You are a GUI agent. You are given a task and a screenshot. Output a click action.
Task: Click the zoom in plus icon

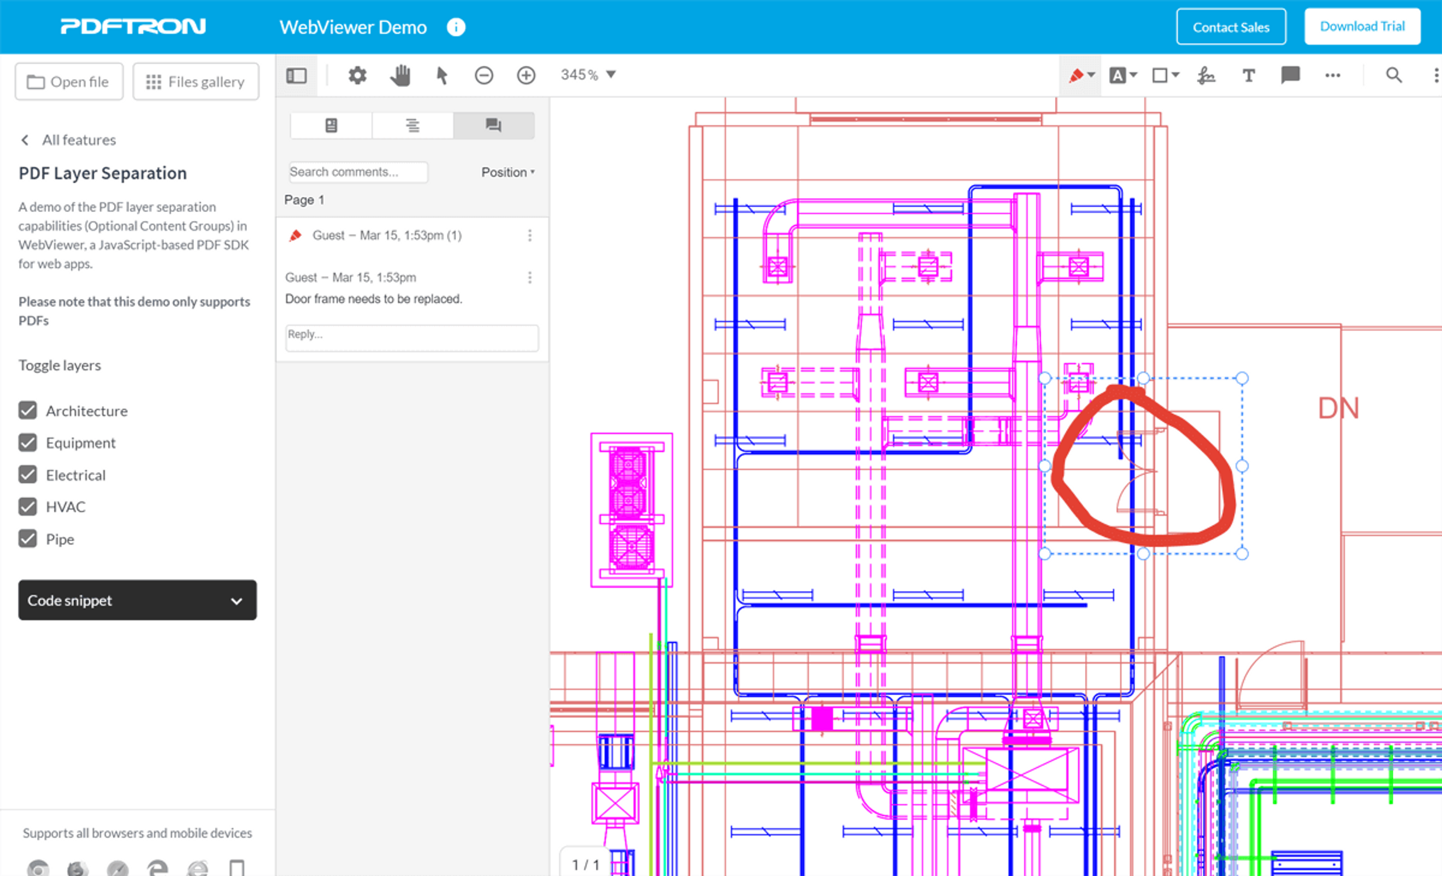[x=525, y=75]
